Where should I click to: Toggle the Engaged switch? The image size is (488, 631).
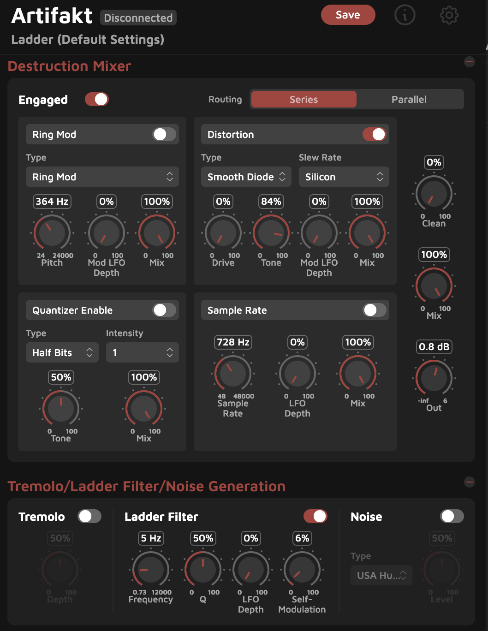[x=97, y=100]
